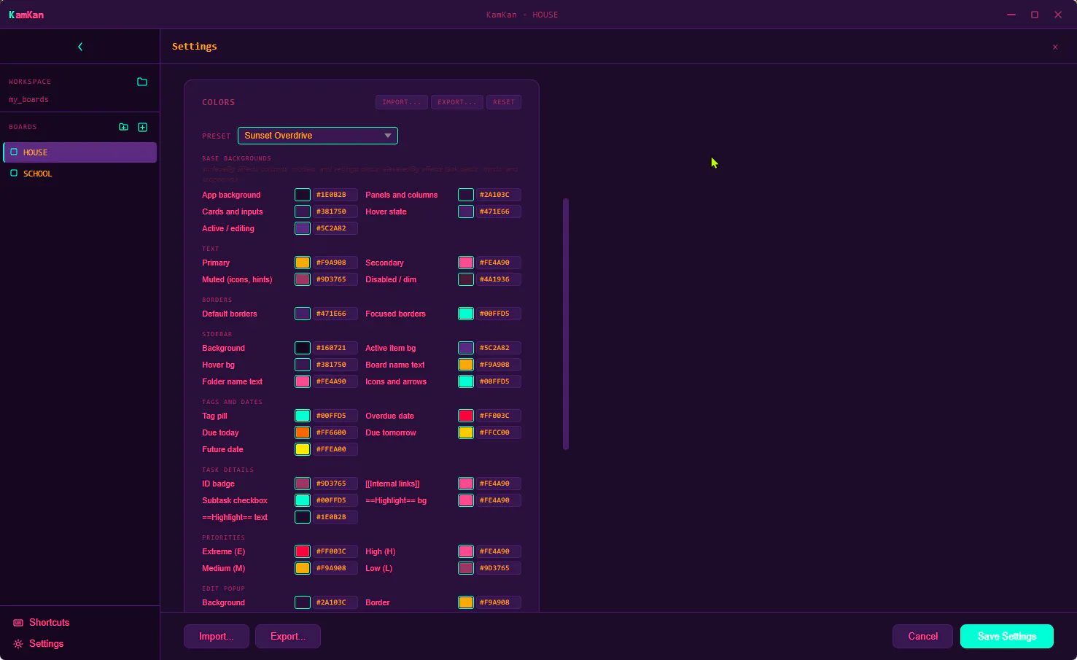This screenshot has height=660, width=1077.
Task: Open Future date color swatch
Action: click(303, 449)
